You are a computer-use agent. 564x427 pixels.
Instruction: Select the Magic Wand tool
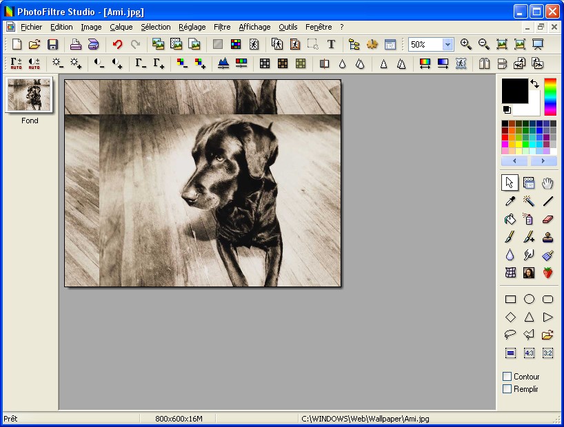[x=529, y=201]
